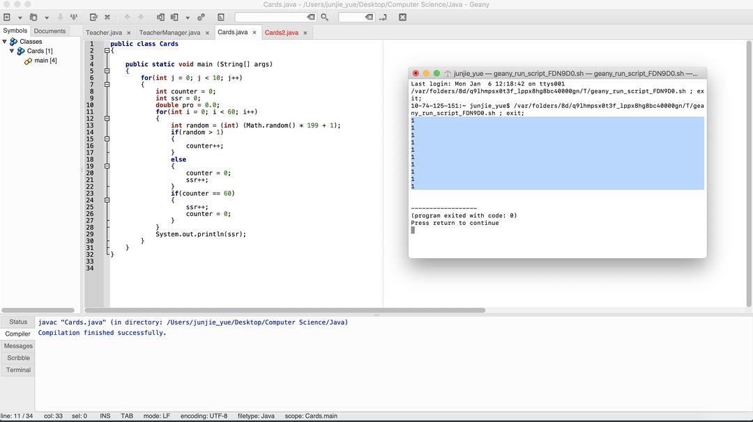Click the New file toolbar icon

(x=7, y=17)
